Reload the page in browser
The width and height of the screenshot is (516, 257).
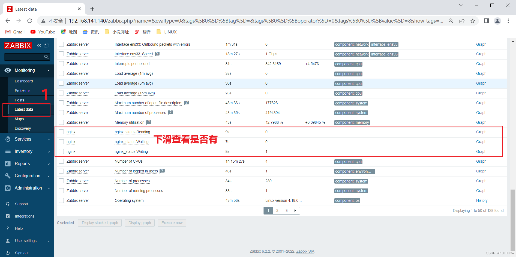(x=30, y=21)
